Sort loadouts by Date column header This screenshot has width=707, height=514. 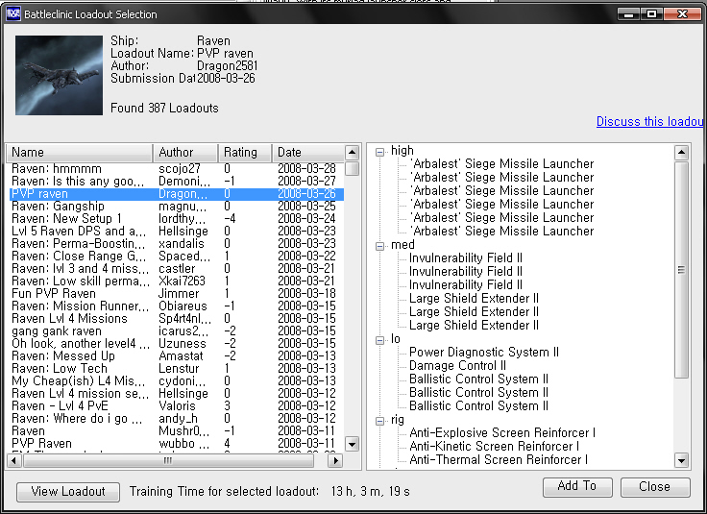(x=308, y=153)
